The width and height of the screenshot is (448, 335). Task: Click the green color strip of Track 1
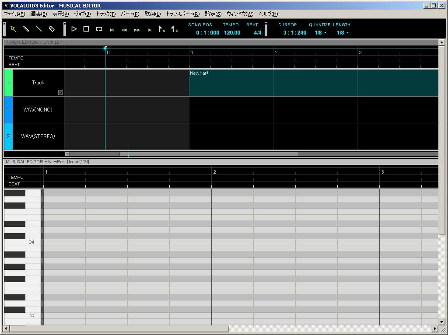tap(8, 83)
